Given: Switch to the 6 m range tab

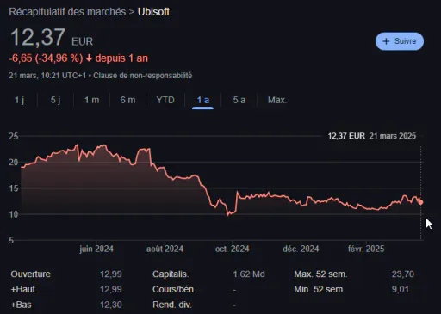Looking at the screenshot, I should click(x=127, y=100).
